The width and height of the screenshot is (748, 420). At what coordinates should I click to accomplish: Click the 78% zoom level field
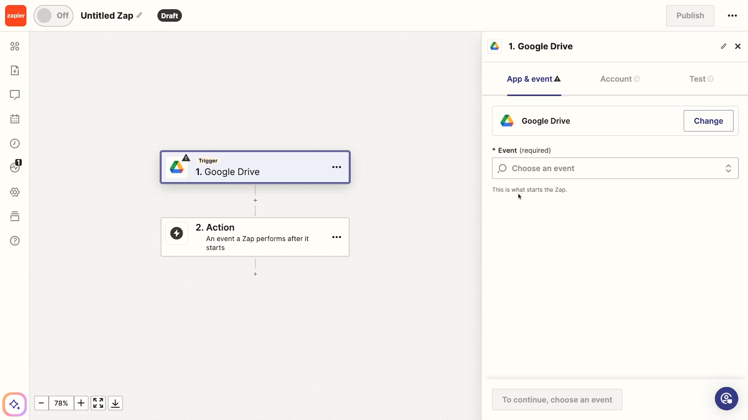click(x=61, y=403)
